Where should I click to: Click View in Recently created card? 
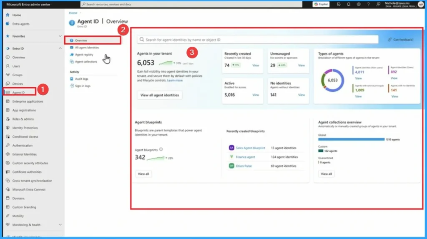click(x=256, y=65)
